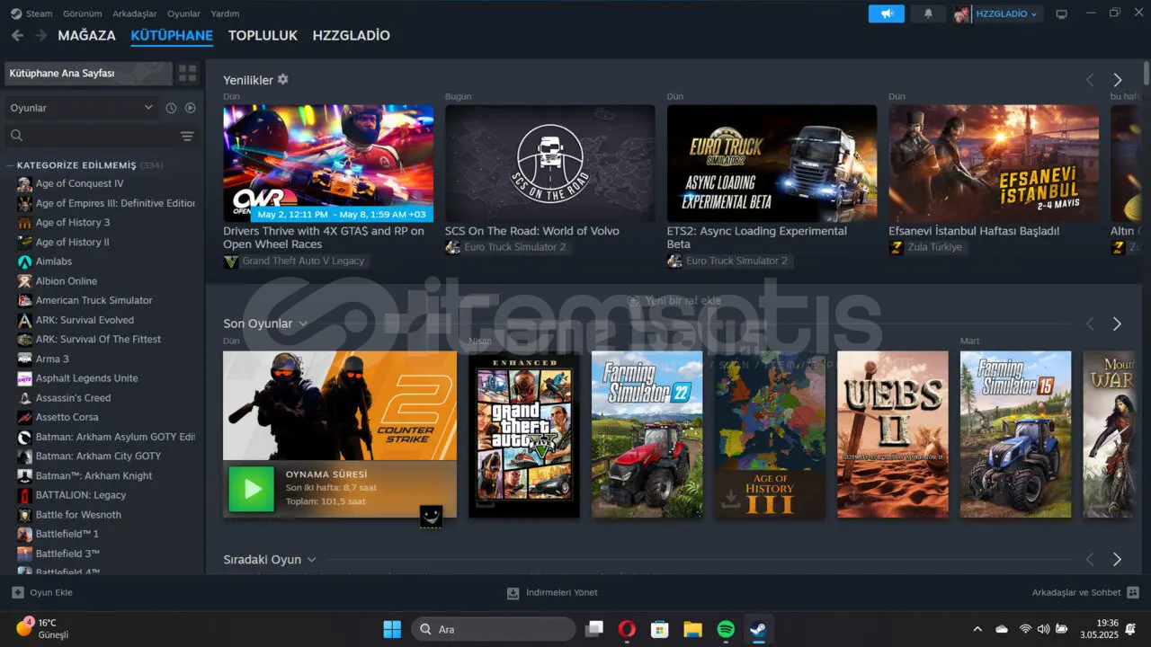
Task: Click the Task View taskbar icon
Action: pos(593,629)
